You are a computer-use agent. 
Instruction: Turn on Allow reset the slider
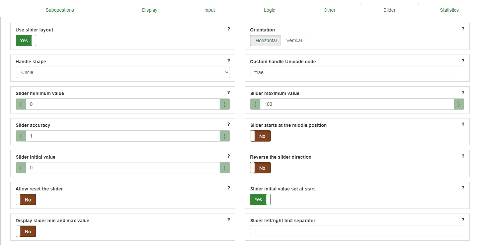26,199
